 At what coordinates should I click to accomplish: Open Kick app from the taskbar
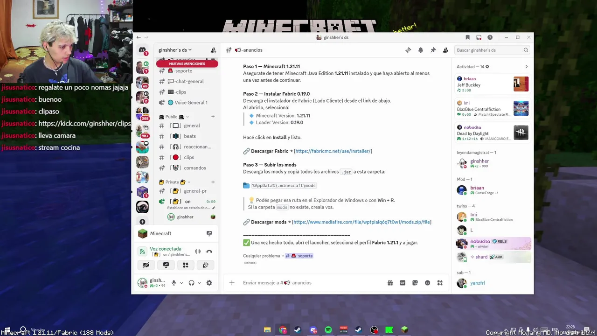(389, 330)
